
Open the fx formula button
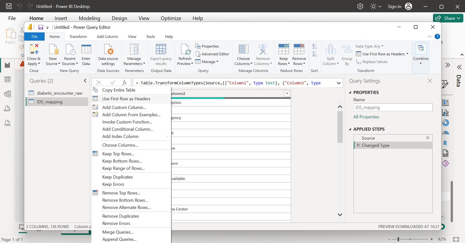click(x=124, y=83)
